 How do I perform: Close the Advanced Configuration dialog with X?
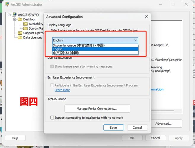(x=147, y=17)
